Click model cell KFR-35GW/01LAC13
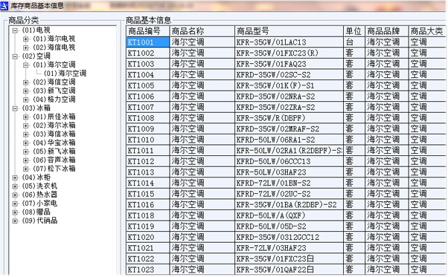Viewport: 448px width, 277px height. pyautogui.click(x=289, y=42)
